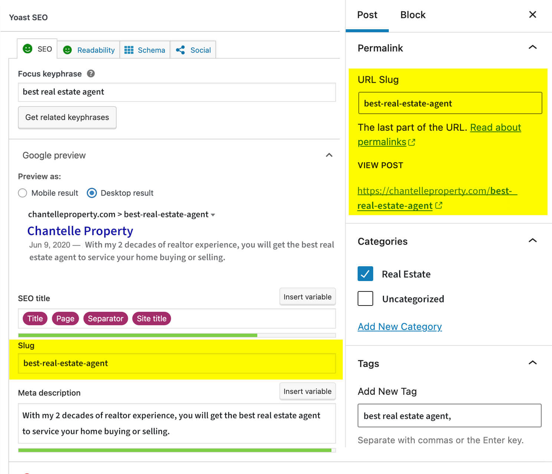Insert the Site title variable tag
Image resolution: width=552 pixels, height=474 pixels.
click(x=151, y=318)
